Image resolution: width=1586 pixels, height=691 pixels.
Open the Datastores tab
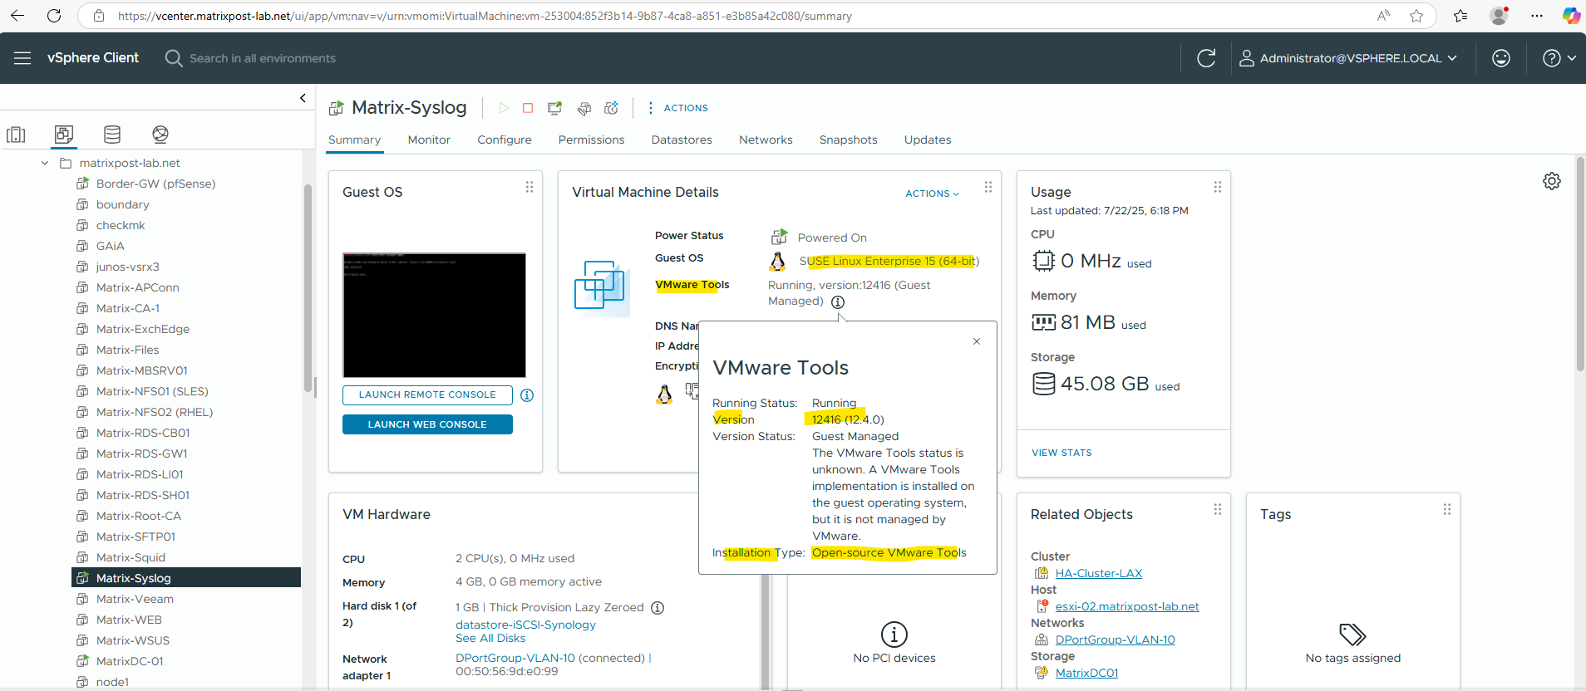[x=682, y=140]
